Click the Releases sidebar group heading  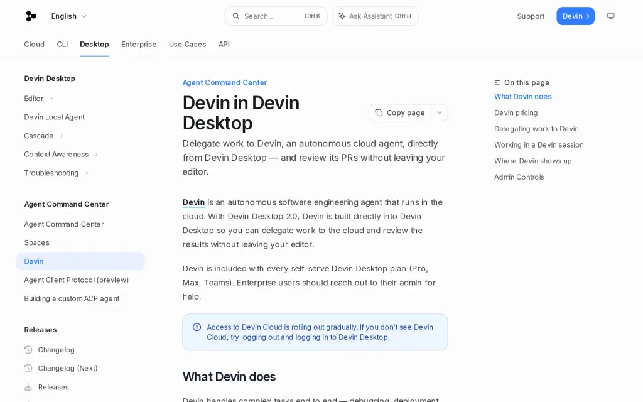click(x=40, y=330)
